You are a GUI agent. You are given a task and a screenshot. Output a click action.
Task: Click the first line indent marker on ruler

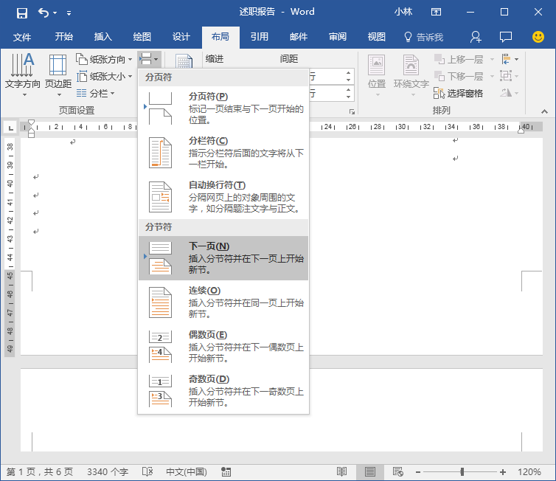point(31,122)
